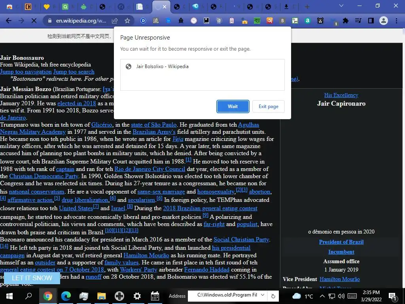Switch to the yellow heart tab
This screenshot has width=405, height=304.
[x=47, y=7]
